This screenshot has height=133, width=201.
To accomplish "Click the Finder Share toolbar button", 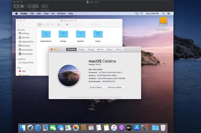I will click(76, 25).
